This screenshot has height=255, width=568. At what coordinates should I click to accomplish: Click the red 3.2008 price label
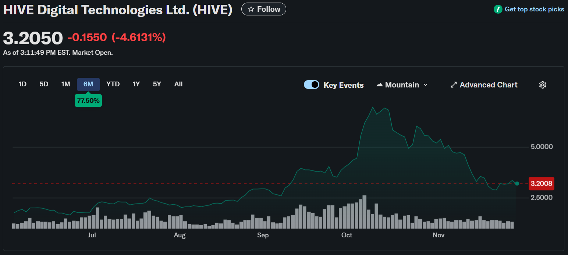pyautogui.click(x=541, y=183)
